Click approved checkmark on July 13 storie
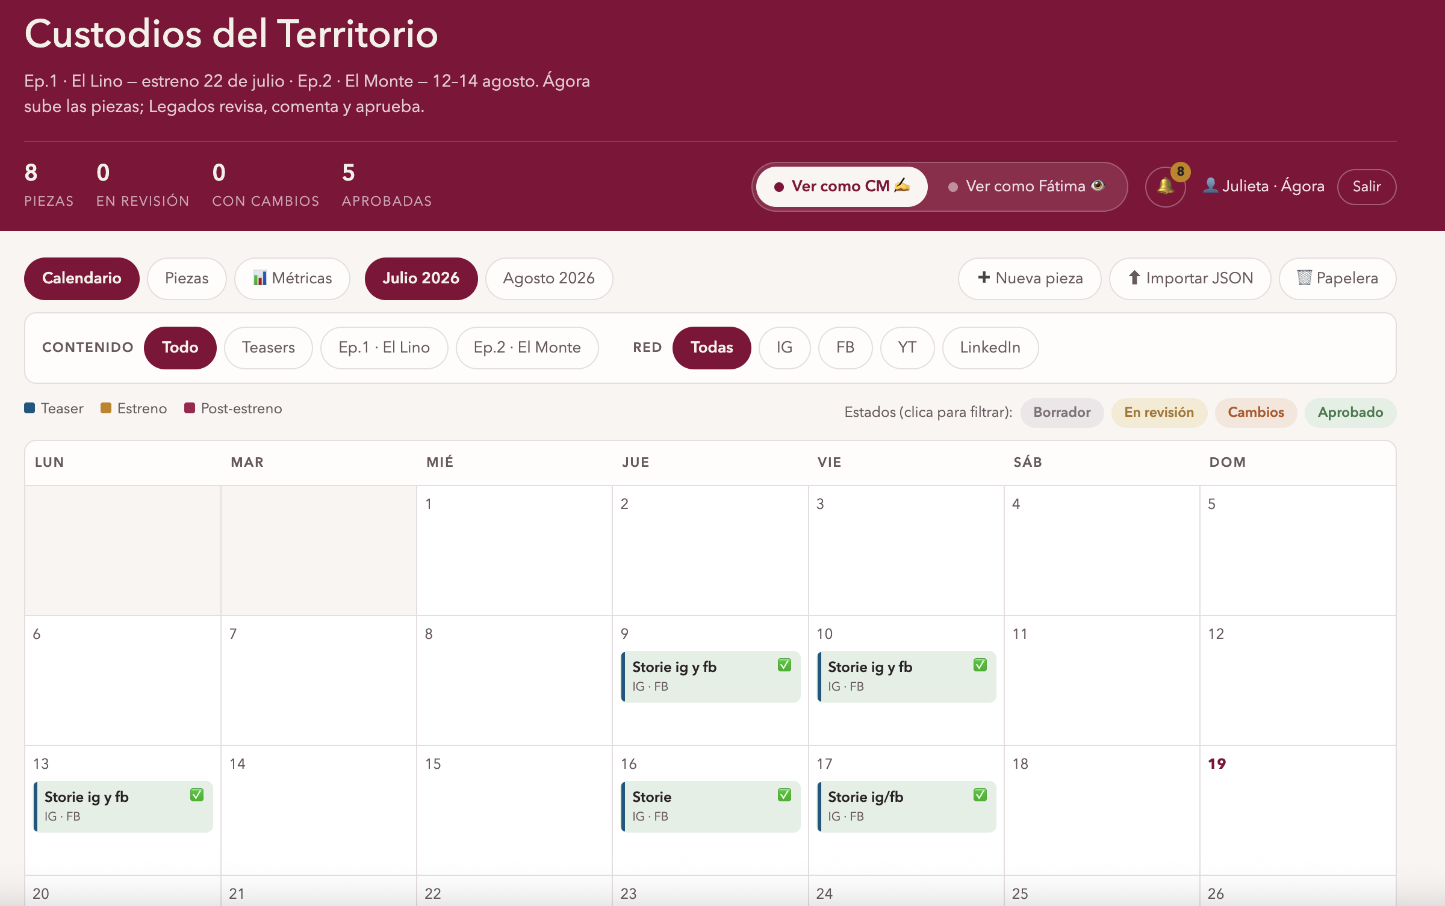This screenshot has height=906, width=1445. (x=196, y=795)
